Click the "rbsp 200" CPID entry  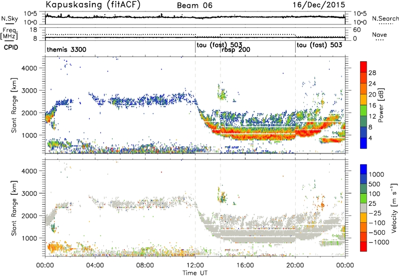(x=235, y=49)
